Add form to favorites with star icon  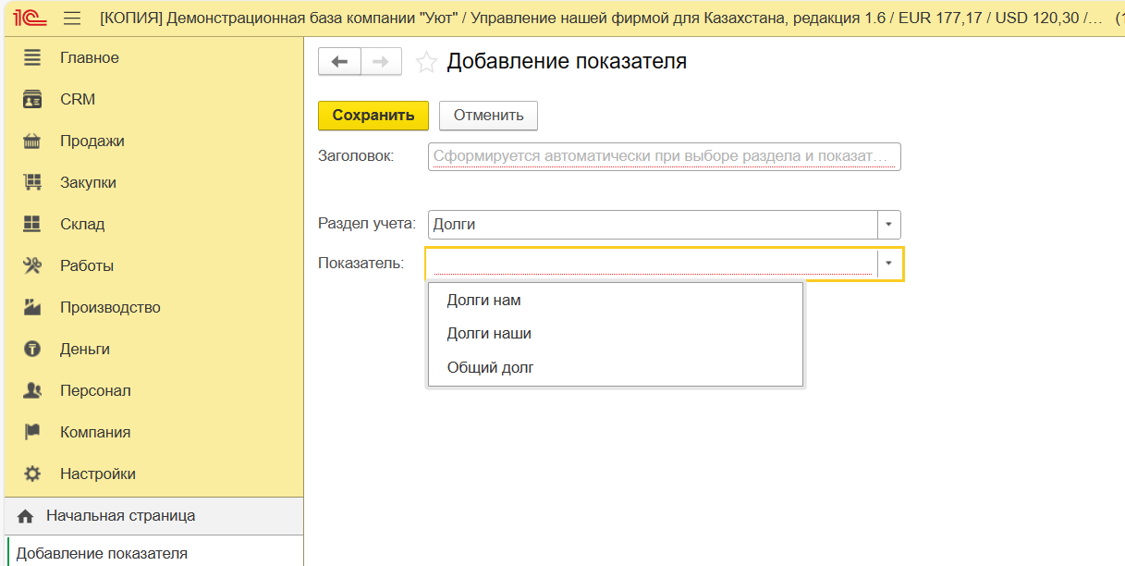coord(426,62)
